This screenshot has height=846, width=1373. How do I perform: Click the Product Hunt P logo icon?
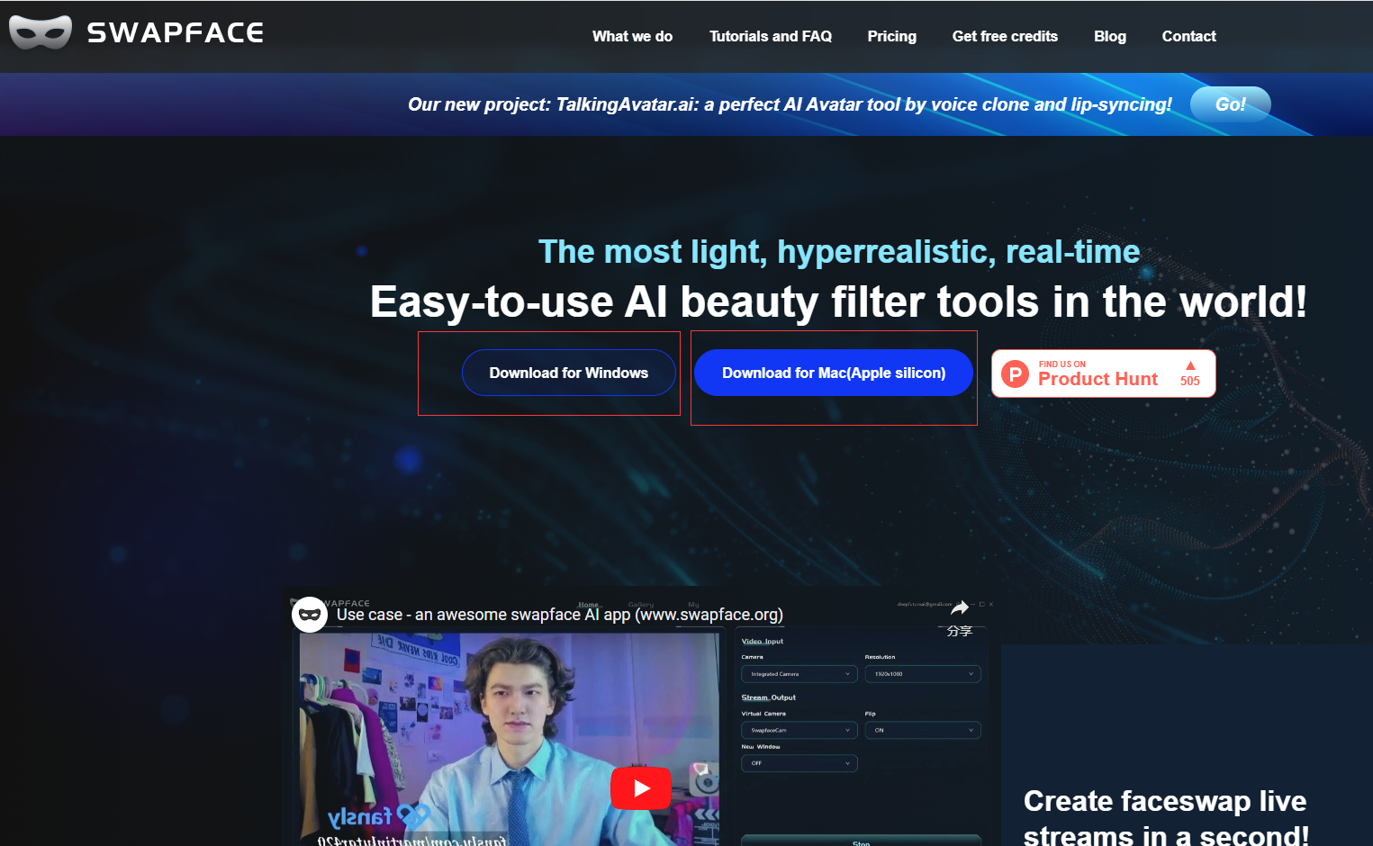1016,373
